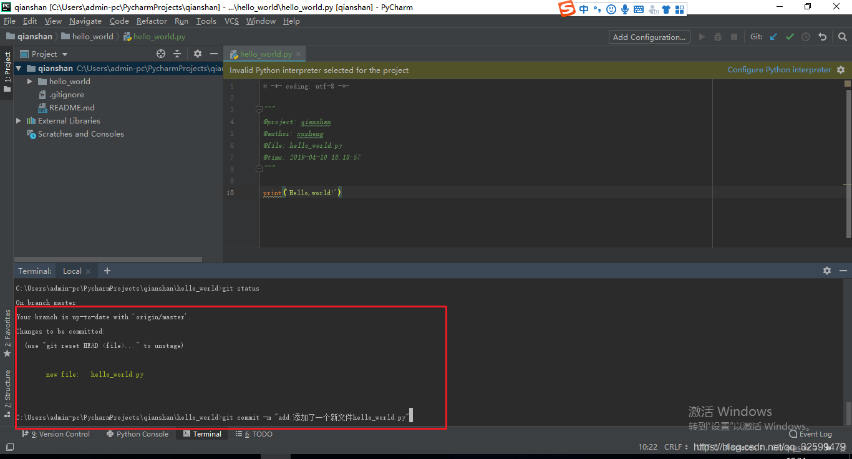Expand External Libraries node
Image resolution: width=852 pixels, height=459 pixels.
pos(19,121)
